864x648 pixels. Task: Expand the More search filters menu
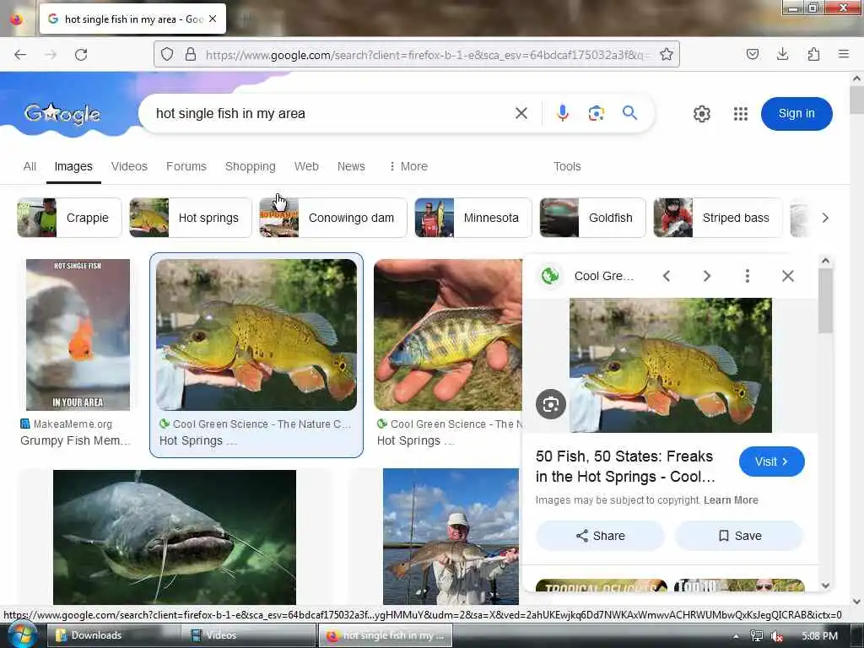click(408, 166)
